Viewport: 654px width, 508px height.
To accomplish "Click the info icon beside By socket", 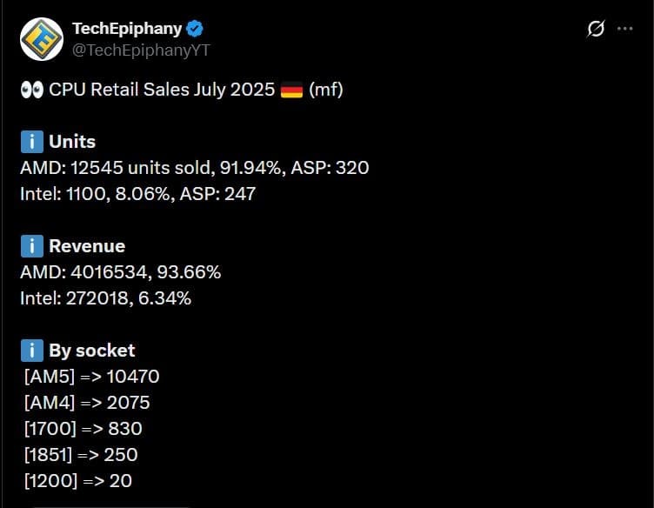I will pos(31,351).
